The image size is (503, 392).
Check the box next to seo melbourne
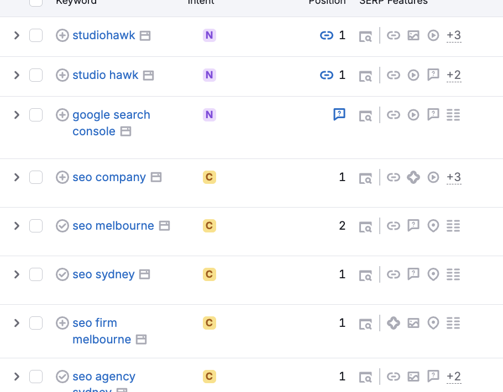point(36,226)
